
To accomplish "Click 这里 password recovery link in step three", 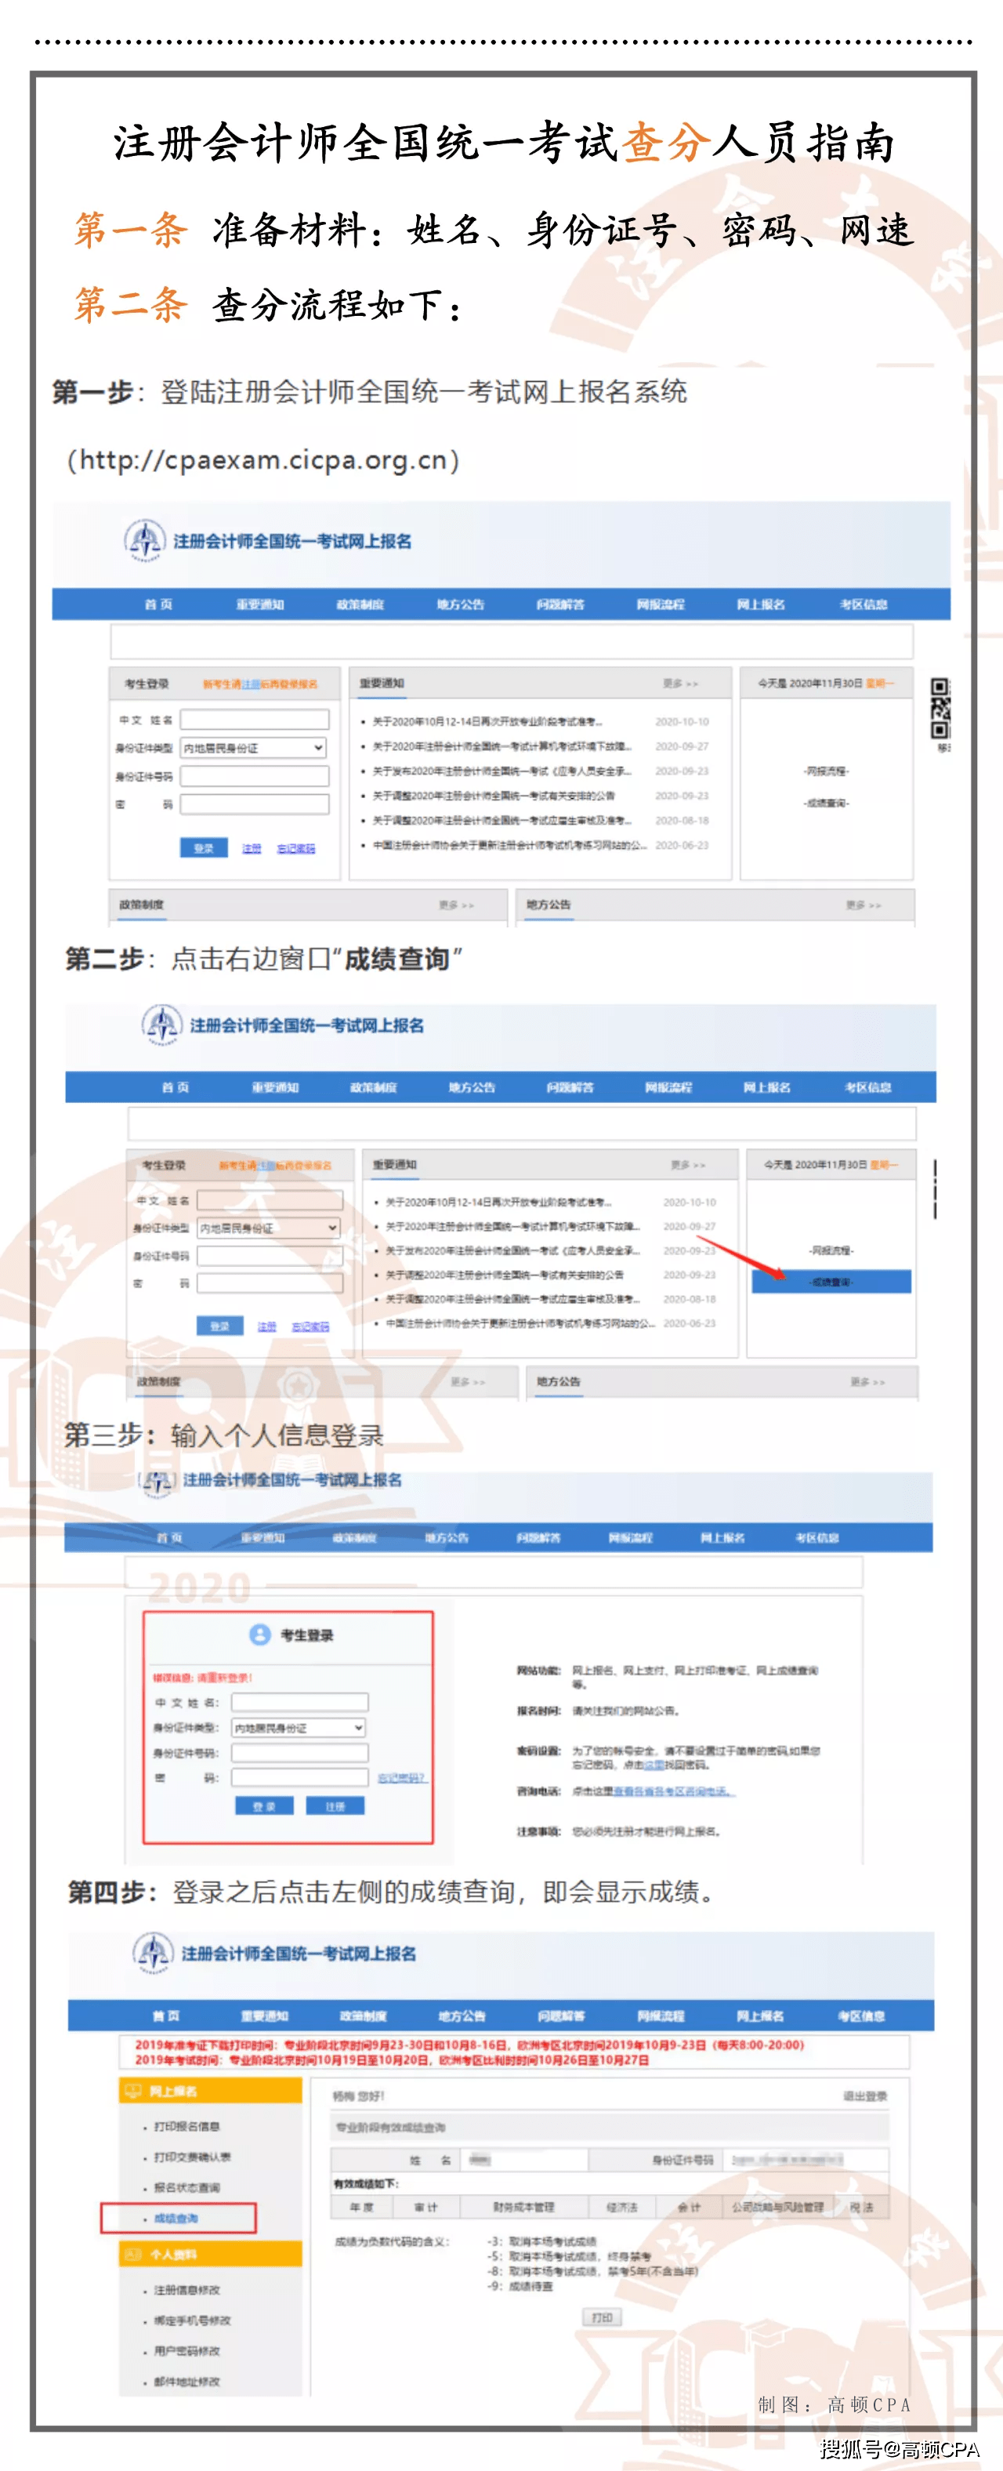I will click(x=654, y=1763).
